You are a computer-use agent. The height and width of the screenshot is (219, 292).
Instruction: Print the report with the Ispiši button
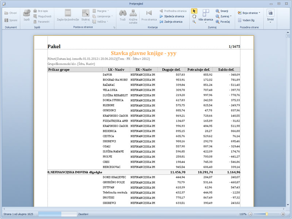(x=27, y=15)
